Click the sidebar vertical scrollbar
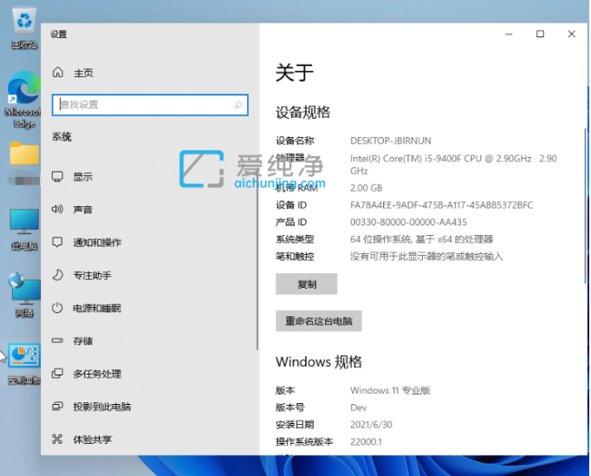This screenshot has height=476, width=591. [x=257, y=262]
